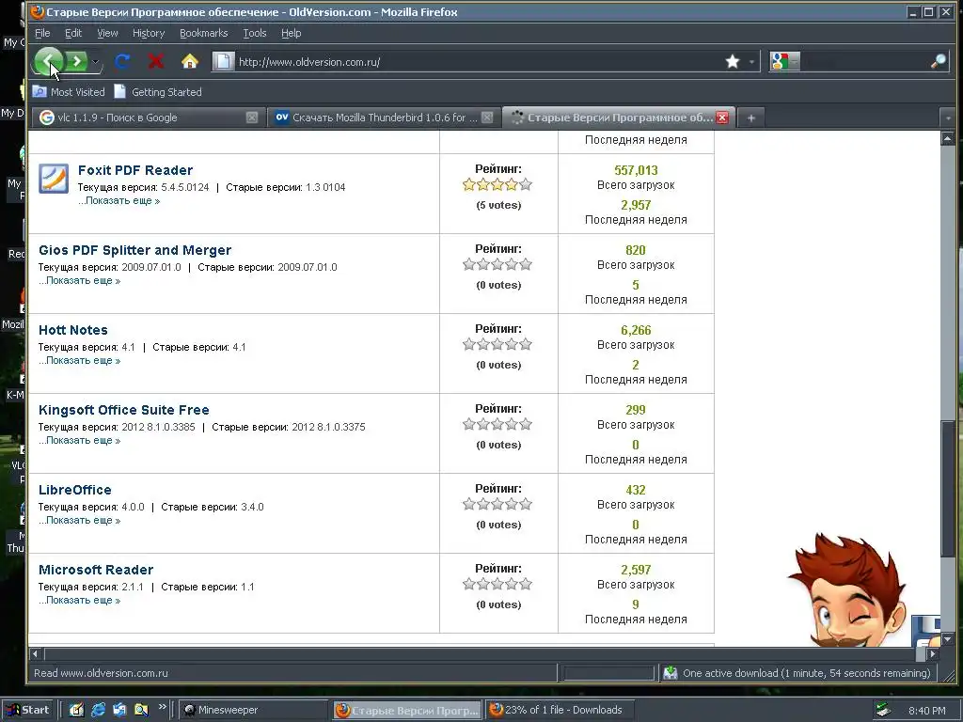This screenshot has height=722, width=963.
Task: Launch Internet Explorer from quick launch
Action: tap(98, 710)
